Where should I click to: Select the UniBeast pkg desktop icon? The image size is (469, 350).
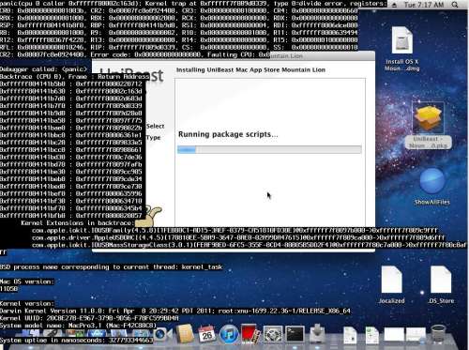(x=429, y=125)
